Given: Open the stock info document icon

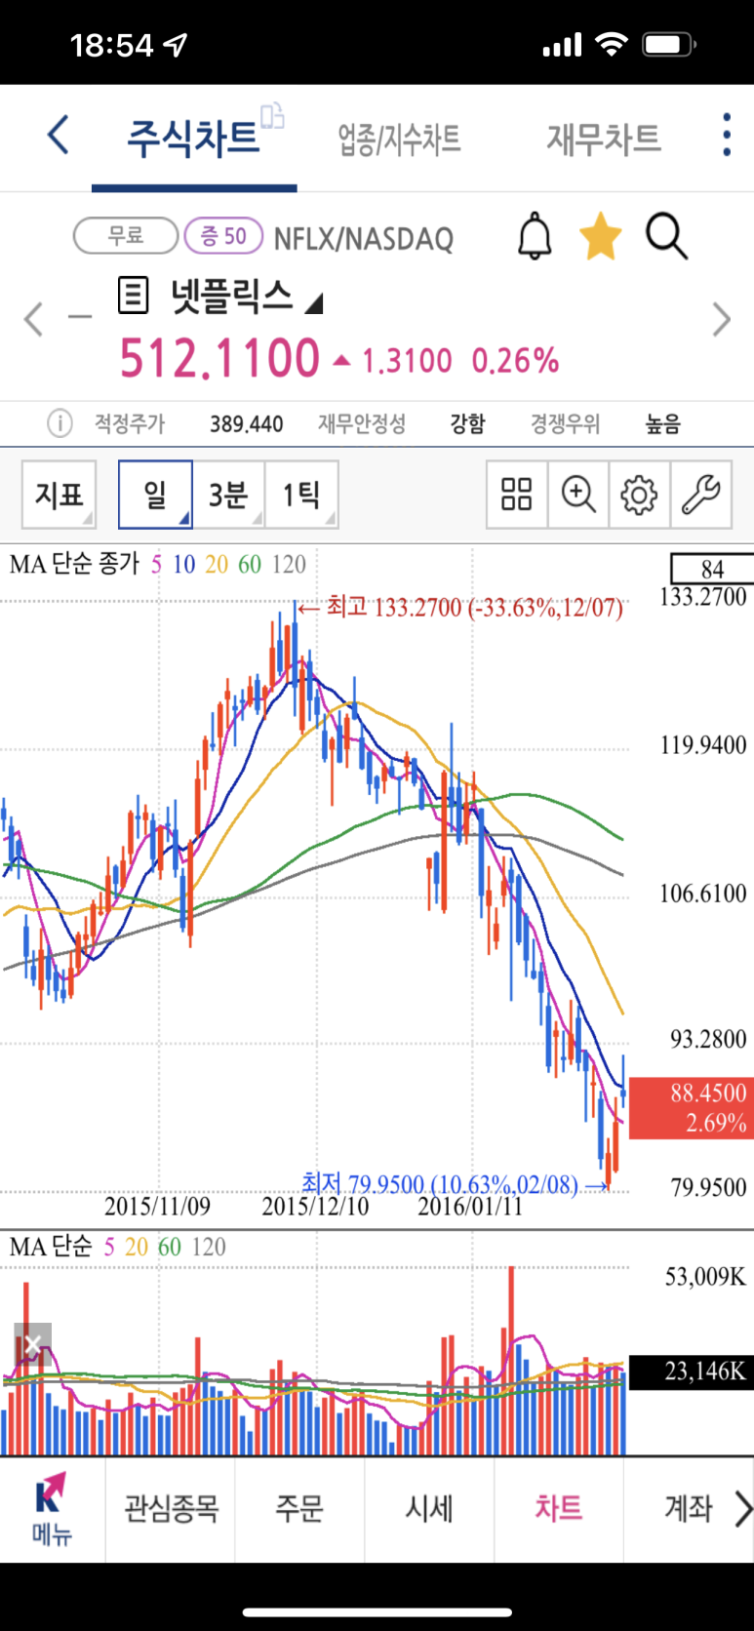Looking at the screenshot, I should point(133,296).
